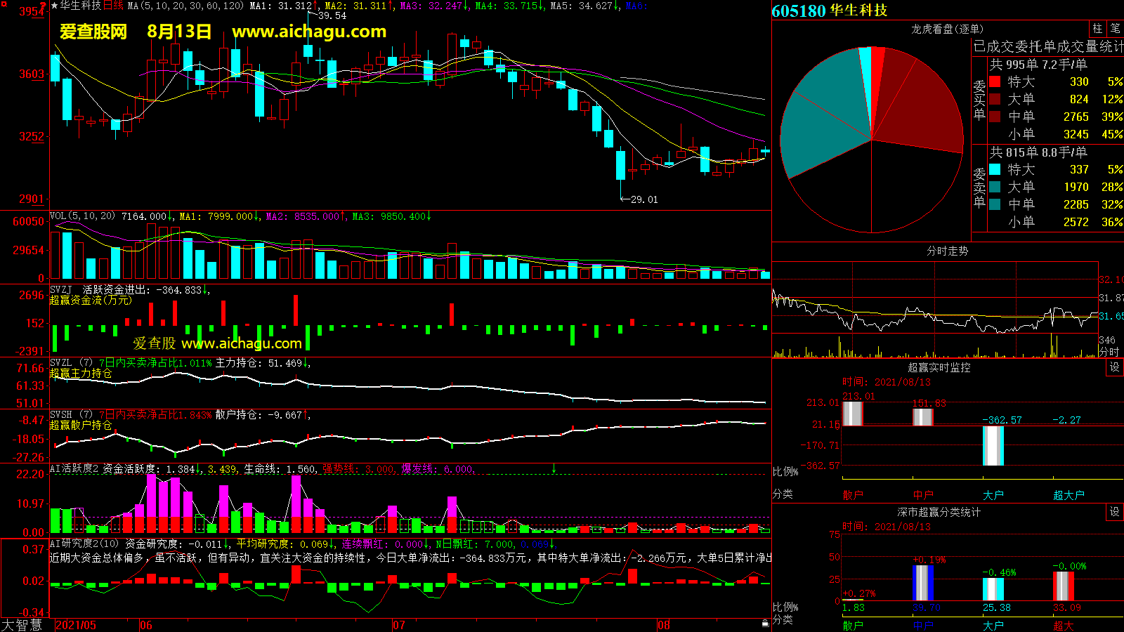Click the 大智慧 label in bottom-left corner

22,624
